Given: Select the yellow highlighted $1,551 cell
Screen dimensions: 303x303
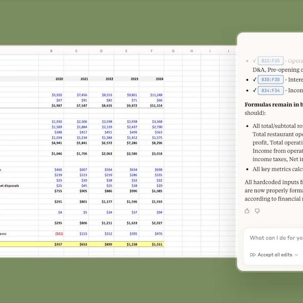Looking at the screenshot, I should [x=151, y=244].
